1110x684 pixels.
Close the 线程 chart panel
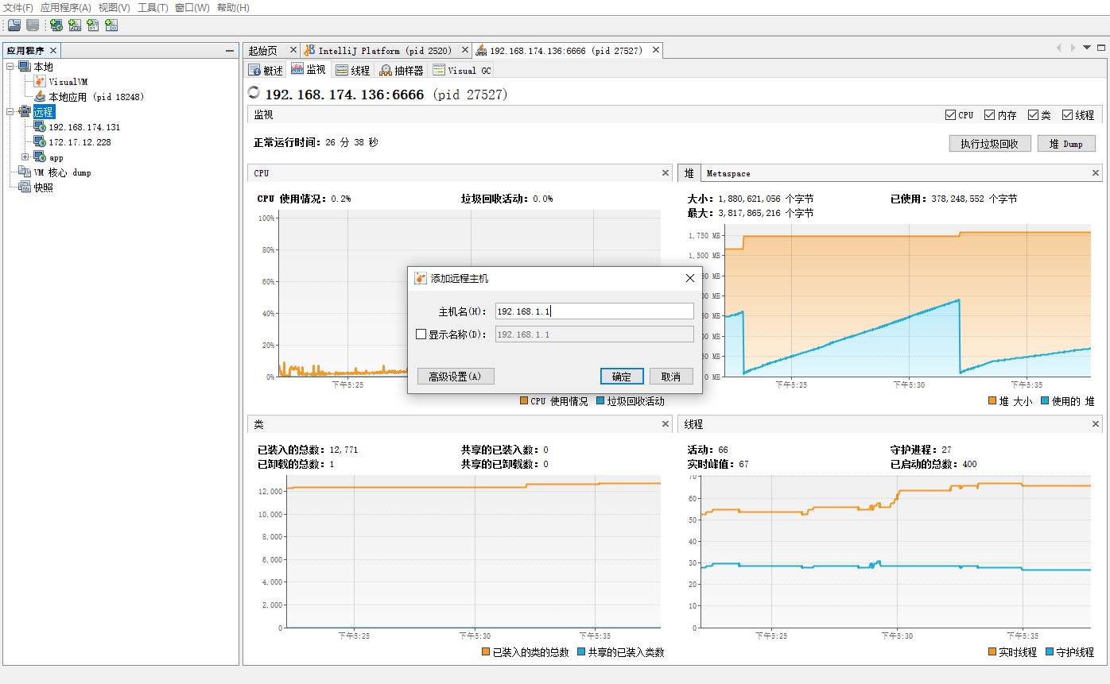tap(1096, 424)
